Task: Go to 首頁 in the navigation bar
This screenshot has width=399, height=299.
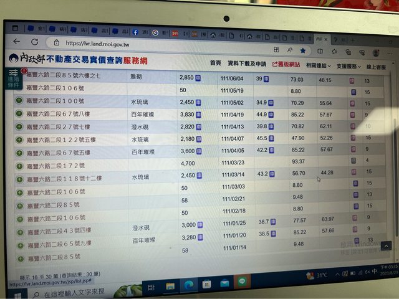Action: click(x=216, y=64)
